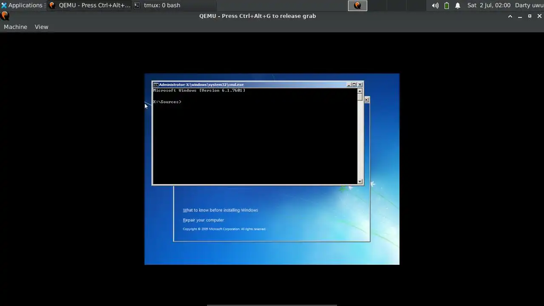Close the cmd.exe Administrator window
The image size is (544, 306).
pos(360,85)
